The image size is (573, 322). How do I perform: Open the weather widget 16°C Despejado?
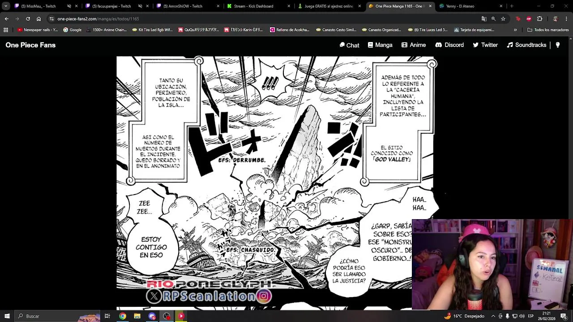pyautogui.click(x=464, y=316)
